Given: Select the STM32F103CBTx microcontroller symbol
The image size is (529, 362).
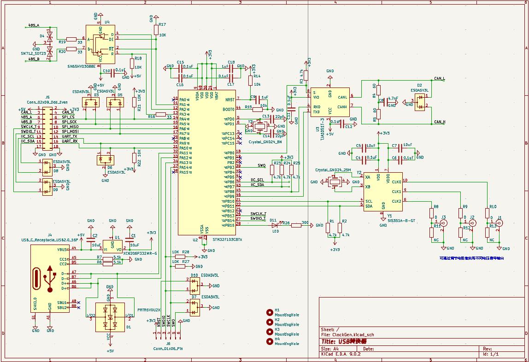Looking at the screenshot, I should [x=206, y=161].
